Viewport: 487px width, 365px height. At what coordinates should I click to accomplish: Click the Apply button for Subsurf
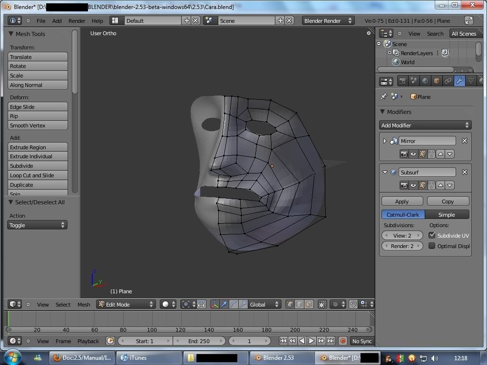(x=402, y=201)
